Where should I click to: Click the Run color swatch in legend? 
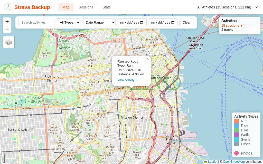237,121
